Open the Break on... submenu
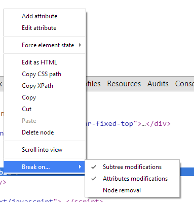The height and width of the screenshot is (202, 194). coord(45,167)
